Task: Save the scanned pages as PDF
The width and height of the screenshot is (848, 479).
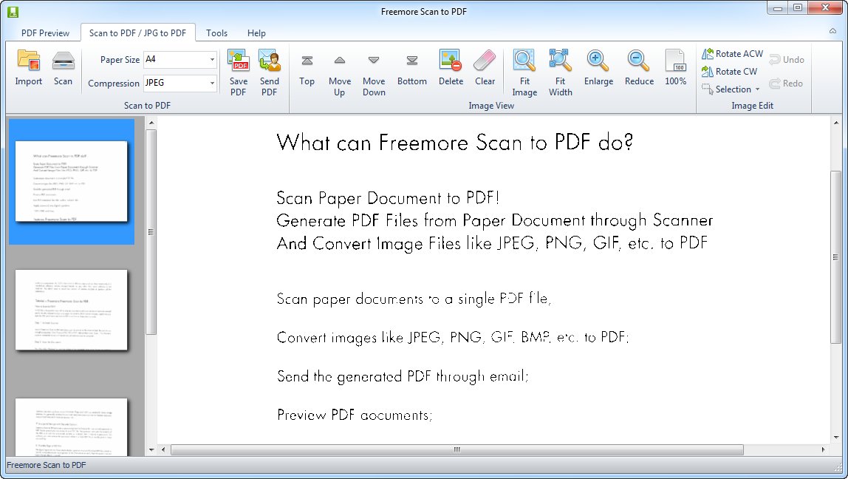Action: click(238, 70)
